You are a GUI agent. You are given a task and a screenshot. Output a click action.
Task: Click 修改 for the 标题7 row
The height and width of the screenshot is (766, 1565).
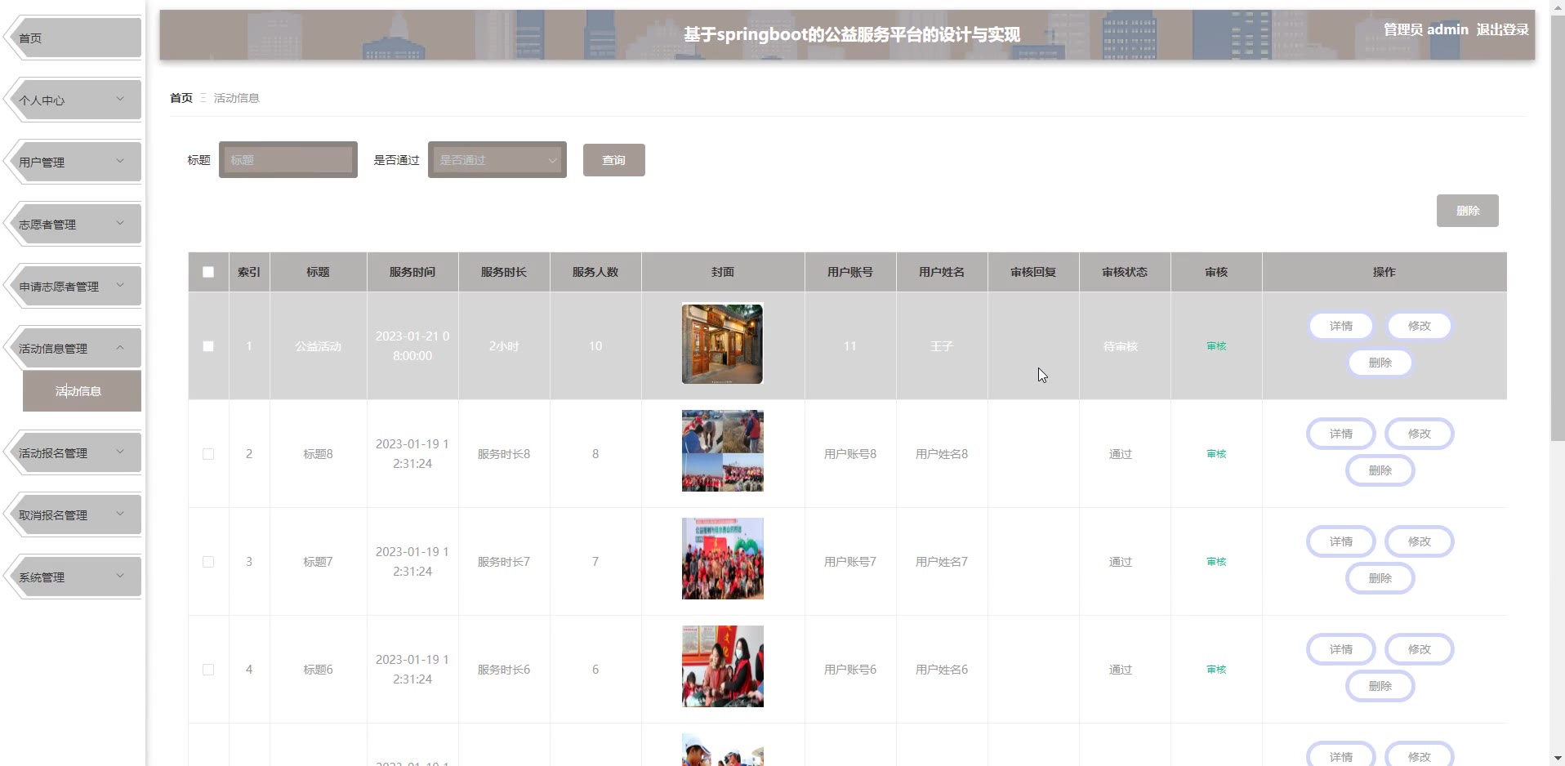coord(1420,541)
